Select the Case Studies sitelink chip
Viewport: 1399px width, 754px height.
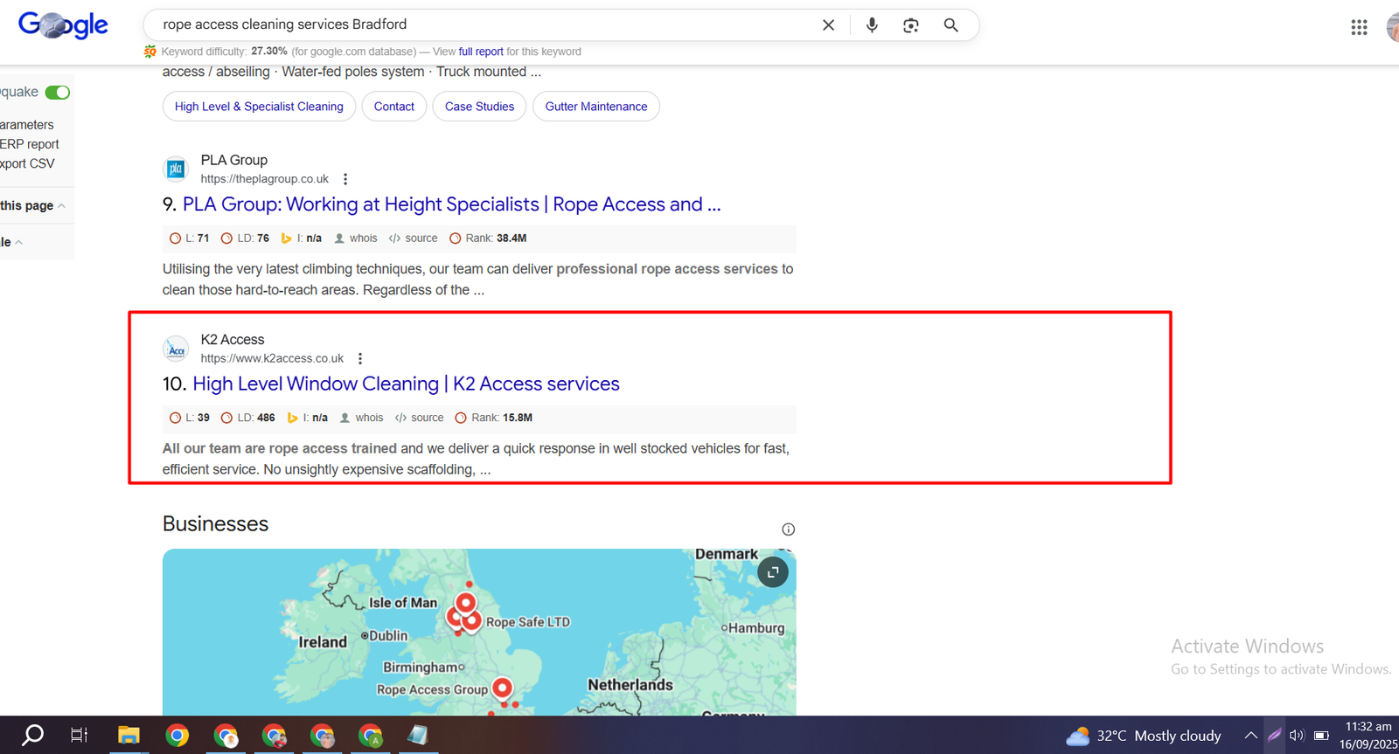click(479, 107)
